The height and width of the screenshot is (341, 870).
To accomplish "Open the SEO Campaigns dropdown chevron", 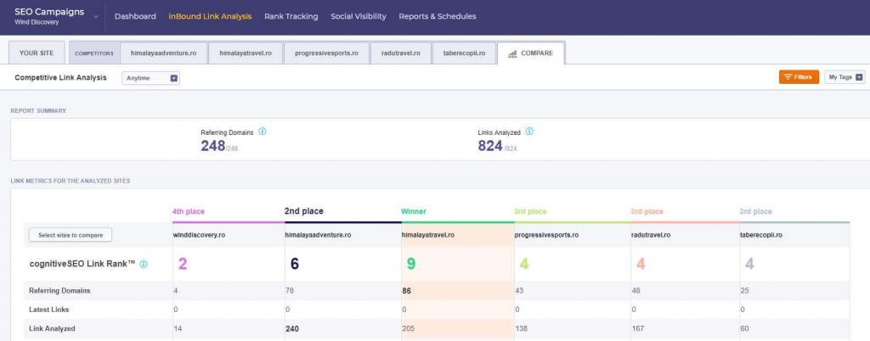I will (x=95, y=17).
